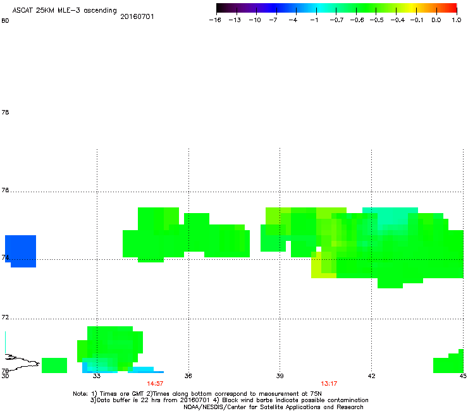This screenshot has width=468, height=411.
Task: Click the longitude axis label 33
Action: [96, 376]
